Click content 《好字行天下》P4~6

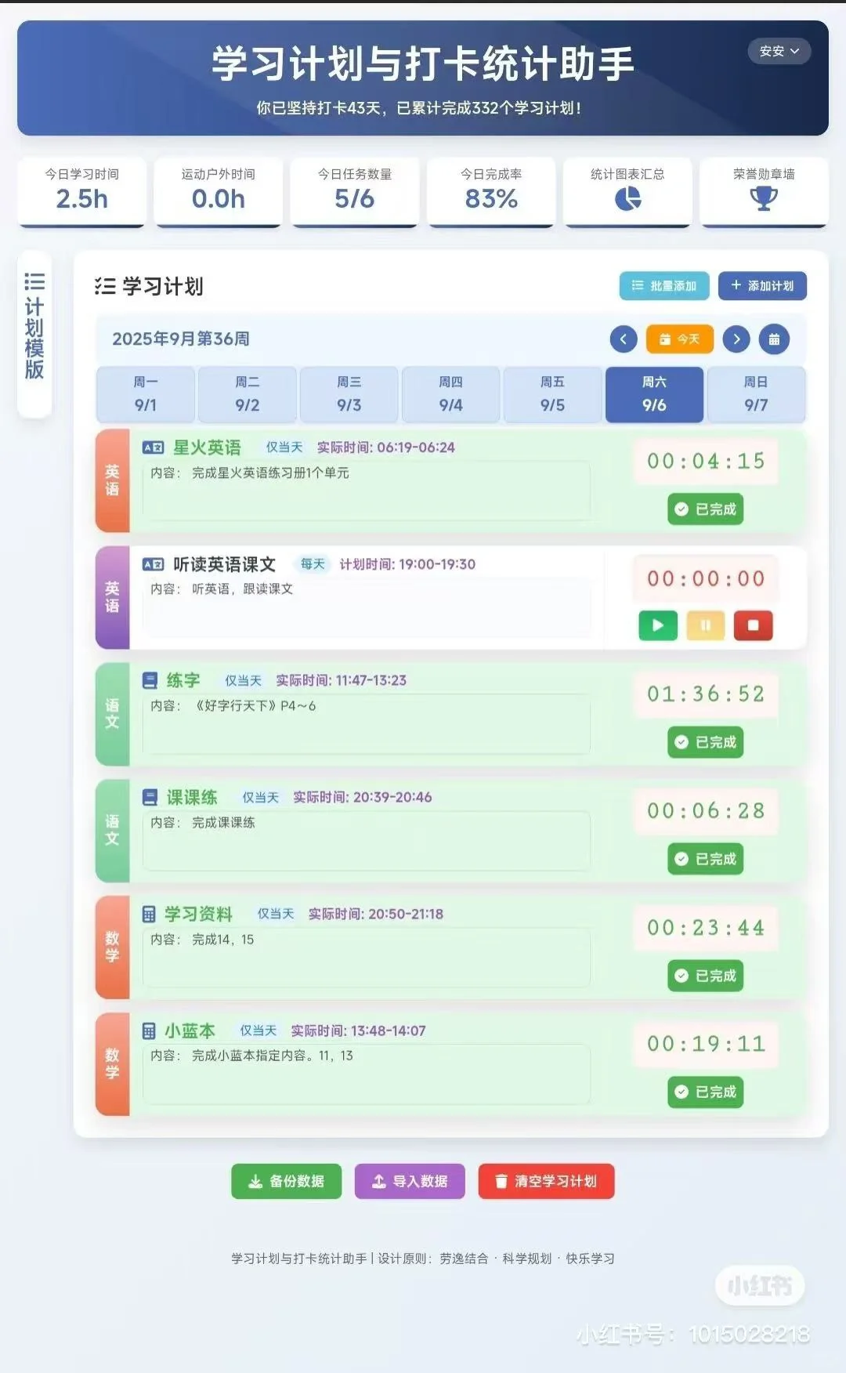(255, 706)
